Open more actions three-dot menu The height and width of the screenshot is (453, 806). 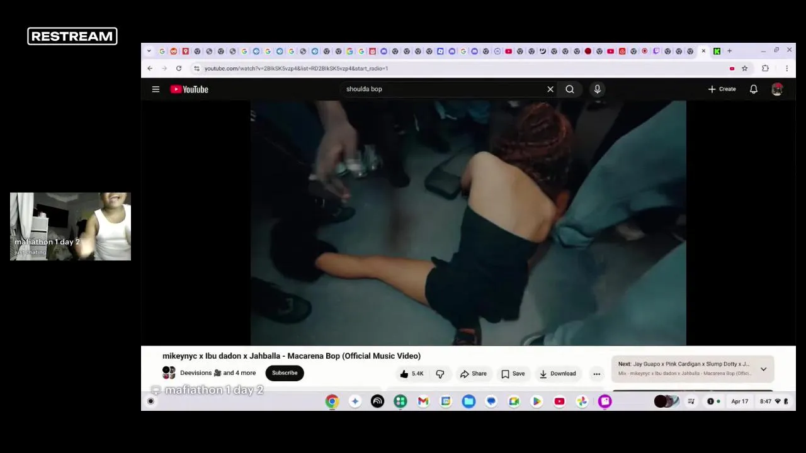(596, 374)
